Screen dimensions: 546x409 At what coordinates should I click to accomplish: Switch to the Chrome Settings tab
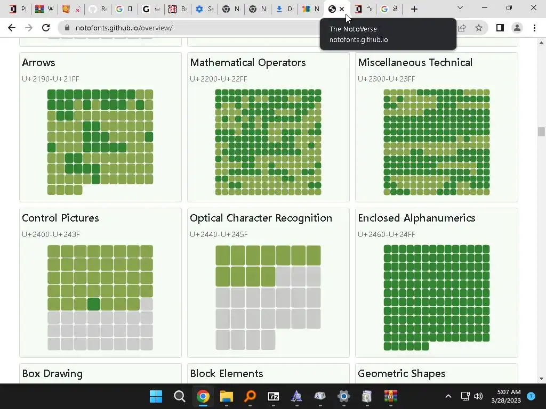[205, 9]
